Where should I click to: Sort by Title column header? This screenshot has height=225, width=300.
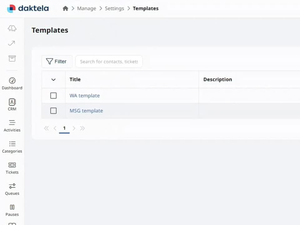pyautogui.click(x=75, y=79)
